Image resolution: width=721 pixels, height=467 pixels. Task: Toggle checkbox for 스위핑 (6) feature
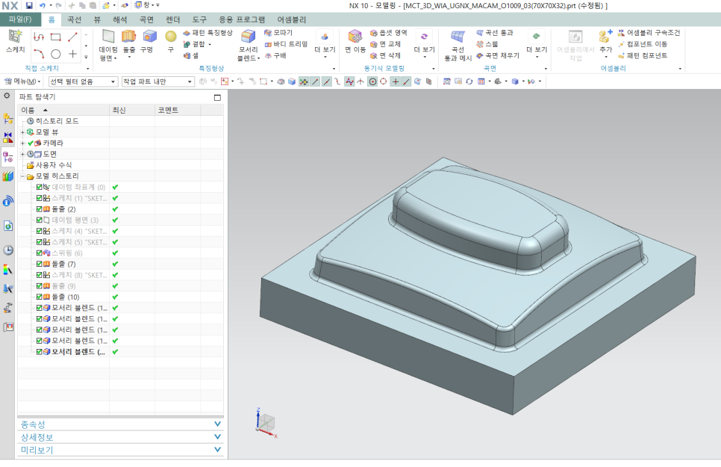point(40,253)
